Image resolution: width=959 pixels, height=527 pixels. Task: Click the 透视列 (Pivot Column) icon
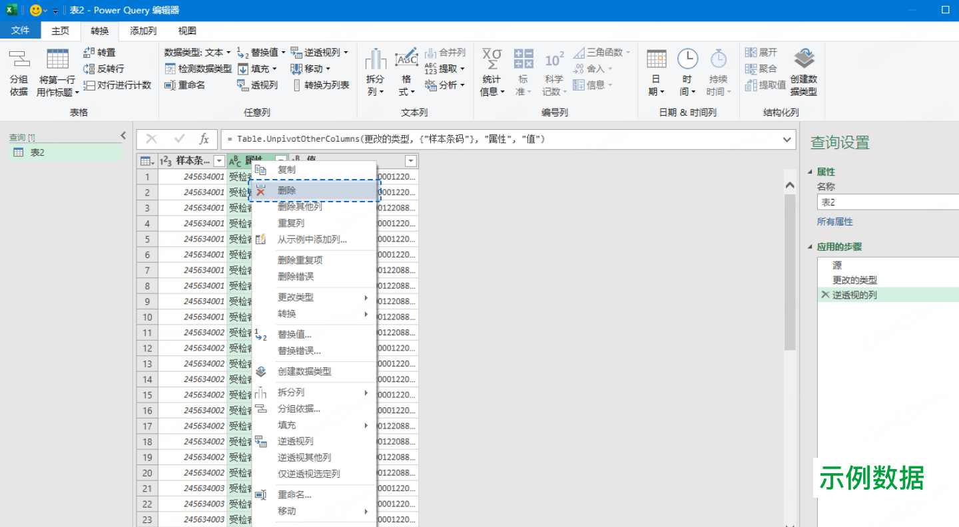pyautogui.click(x=256, y=85)
